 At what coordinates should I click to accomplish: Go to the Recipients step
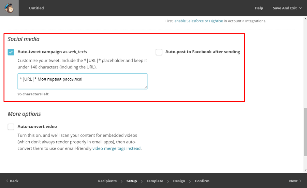pos(107,181)
